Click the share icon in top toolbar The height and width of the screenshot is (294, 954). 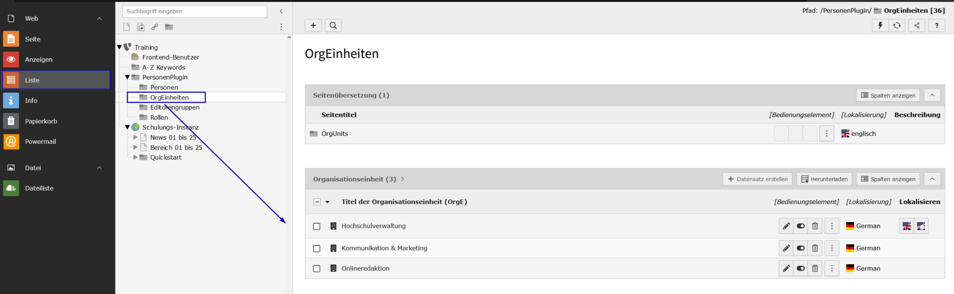(917, 25)
